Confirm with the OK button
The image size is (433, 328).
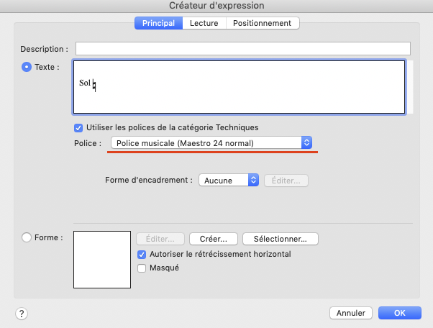399,314
